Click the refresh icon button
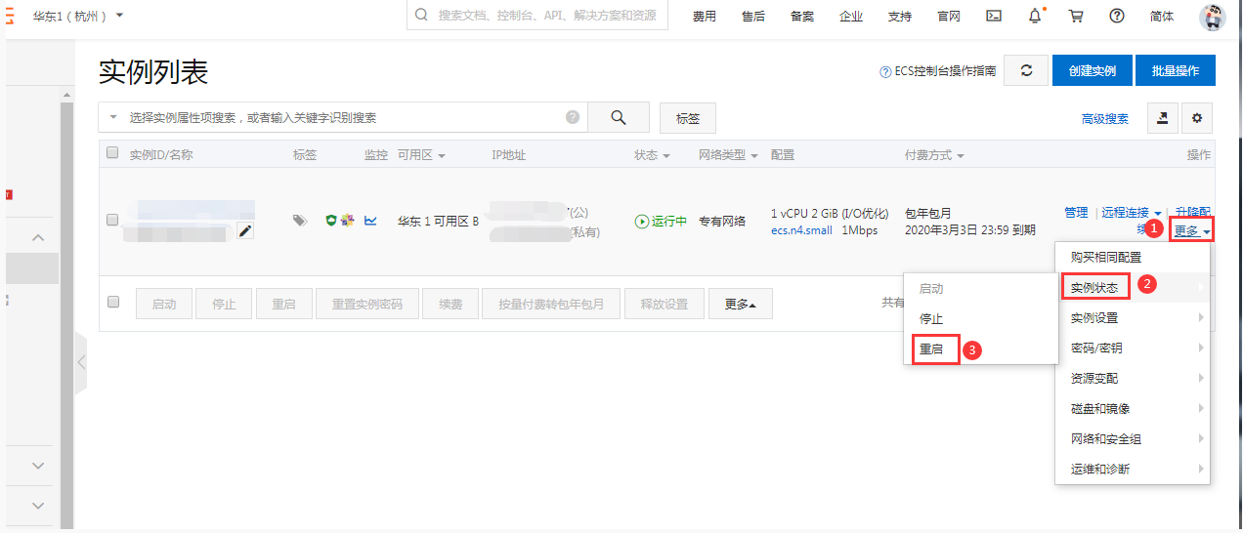 pyautogui.click(x=1026, y=70)
